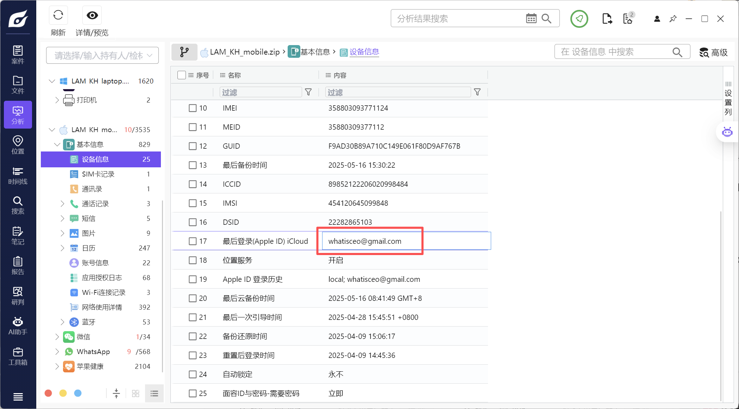
Task: Click the refresh (刷新) icon
Action: tap(58, 15)
